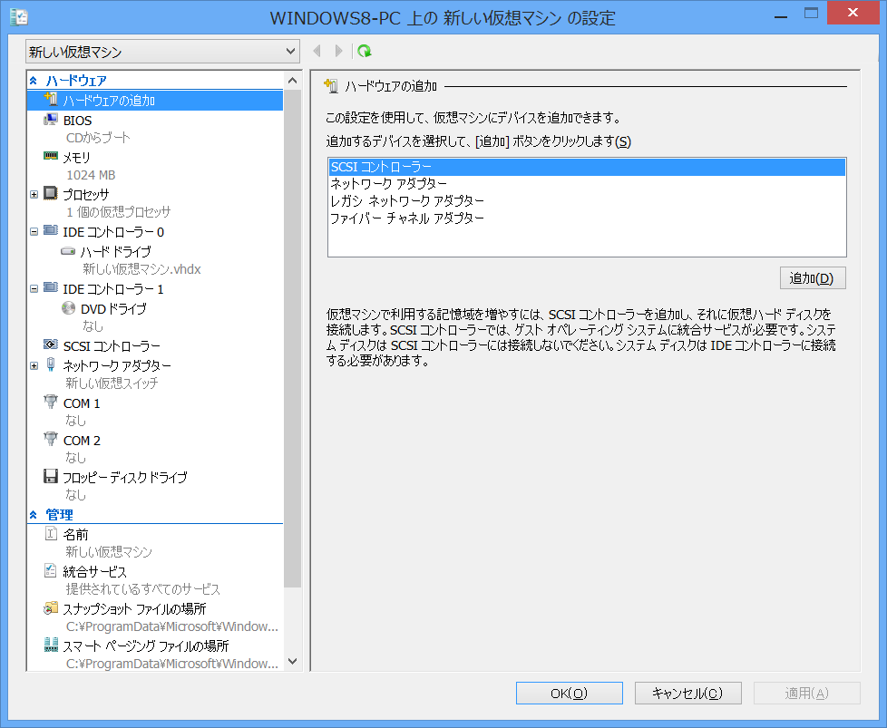This screenshot has height=728, width=887.
Task: Select COM 2 label in tree
Action: tap(82, 441)
